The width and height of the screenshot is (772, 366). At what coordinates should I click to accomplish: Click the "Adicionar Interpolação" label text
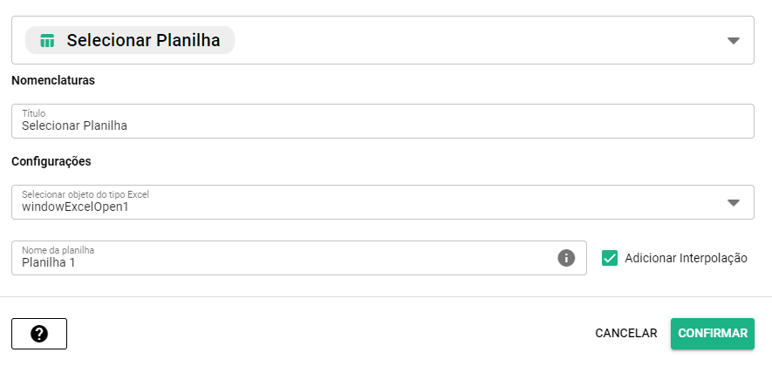click(686, 258)
